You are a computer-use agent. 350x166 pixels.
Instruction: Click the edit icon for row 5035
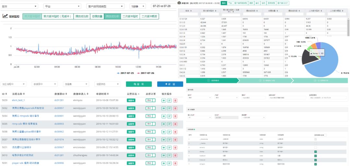click(x=169, y=124)
